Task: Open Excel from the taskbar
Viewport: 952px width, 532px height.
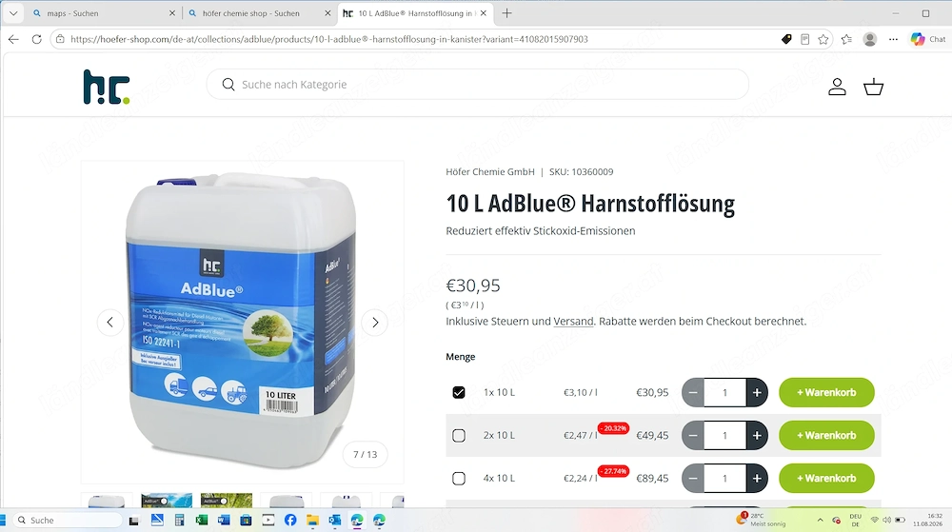Action: click(x=202, y=520)
